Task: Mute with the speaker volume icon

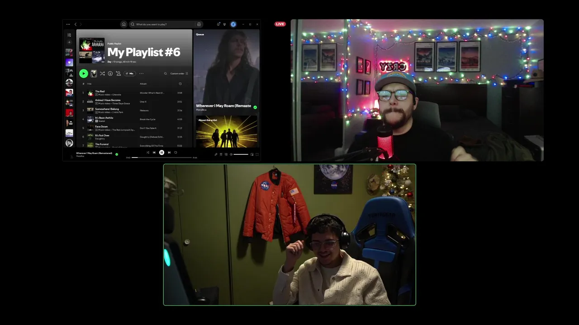Action: click(x=231, y=154)
